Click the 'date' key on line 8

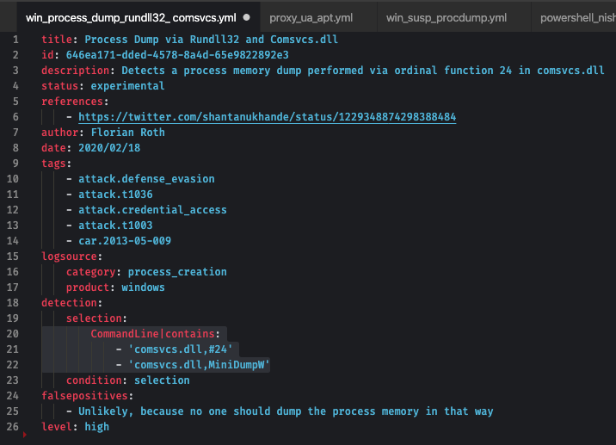(x=54, y=148)
